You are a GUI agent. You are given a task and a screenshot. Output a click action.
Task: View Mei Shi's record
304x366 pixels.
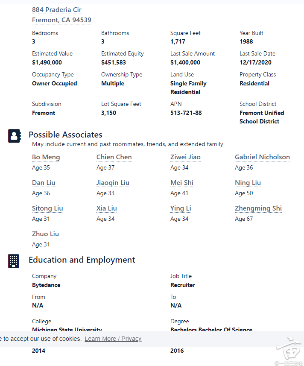[182, 183]
